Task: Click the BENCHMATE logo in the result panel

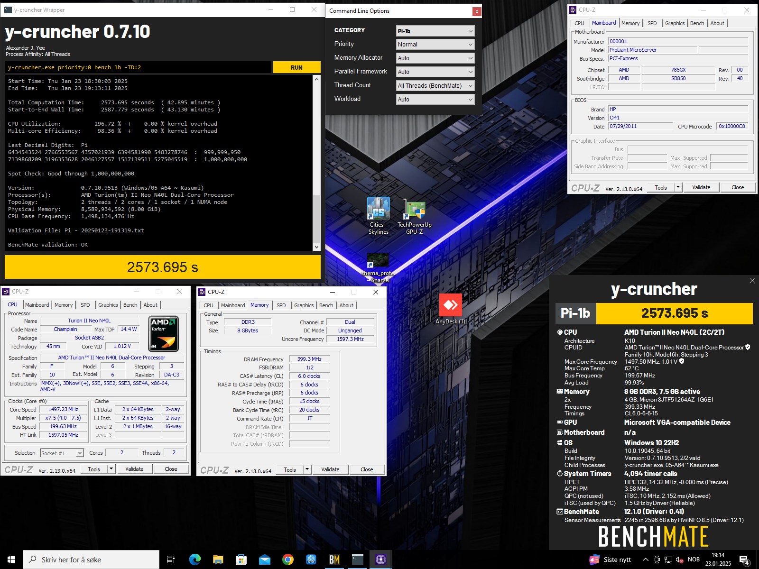Action: tap(653, 537)
